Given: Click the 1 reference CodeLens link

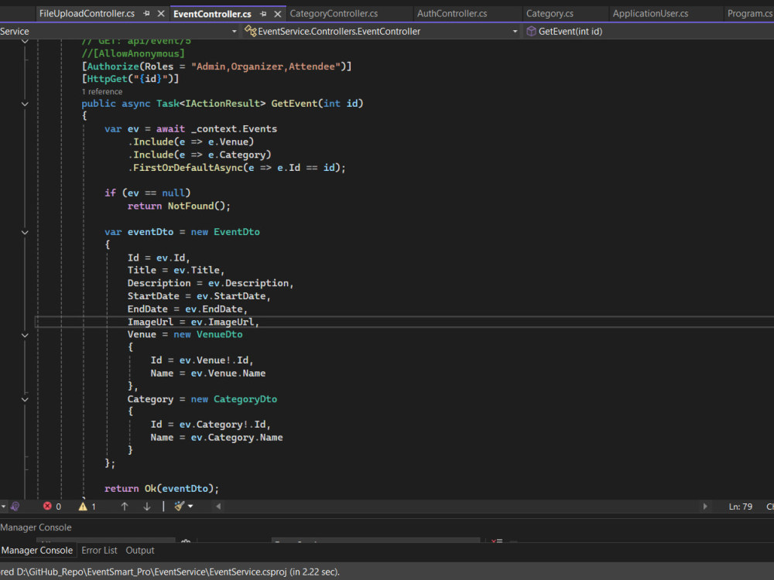Looking at the screenshot, I should point(101,92).
